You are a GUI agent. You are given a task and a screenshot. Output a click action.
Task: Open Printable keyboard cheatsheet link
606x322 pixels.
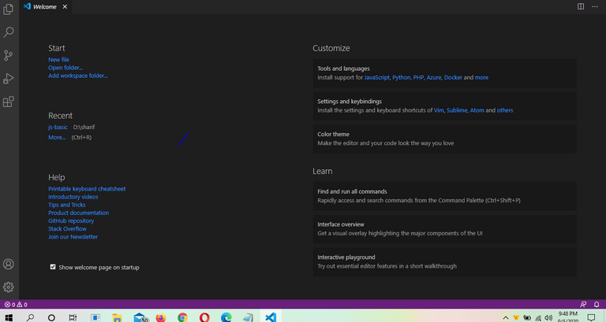coord(87,189)
